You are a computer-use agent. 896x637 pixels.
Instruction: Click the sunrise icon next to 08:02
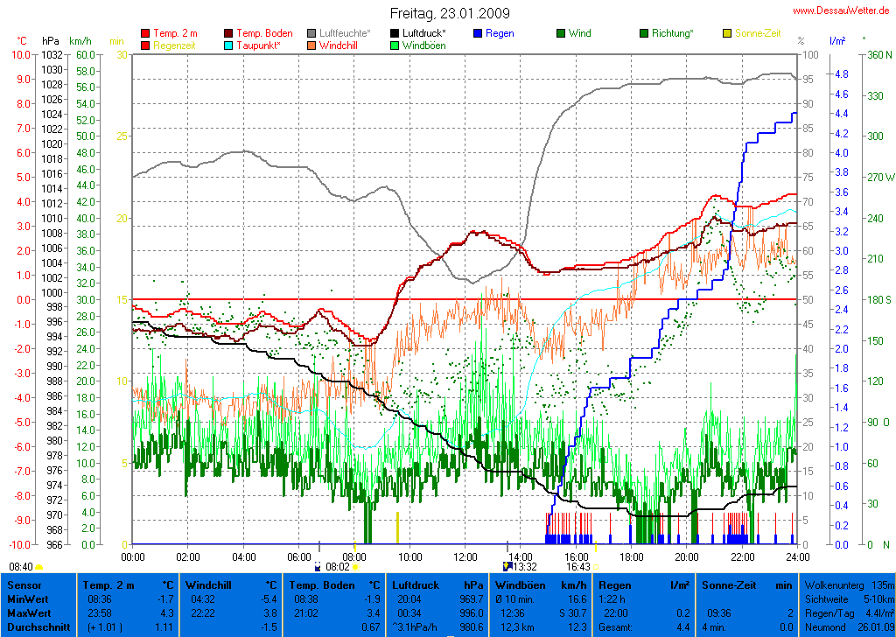point(317,567)
